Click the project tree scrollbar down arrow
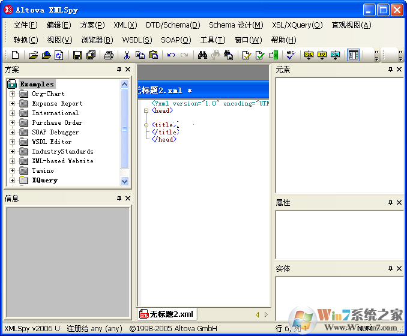Image resolution: width=407 pixels, height=336 pixels. coord(125,181)
